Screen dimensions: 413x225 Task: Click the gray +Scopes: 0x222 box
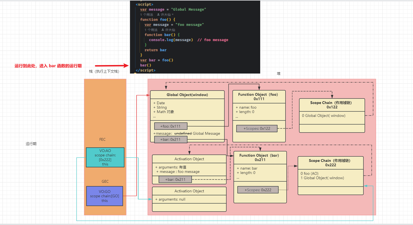pyautogui.click(x=258, y=190)
